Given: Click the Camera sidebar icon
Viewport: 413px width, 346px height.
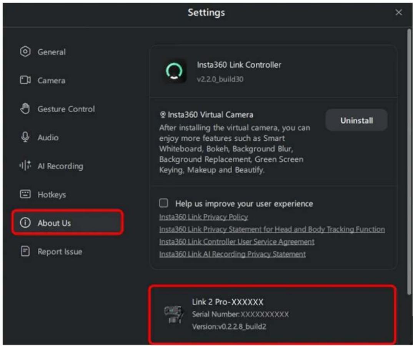Looking at the screenshot, I should pyautogui.click(x=25, y=80).
